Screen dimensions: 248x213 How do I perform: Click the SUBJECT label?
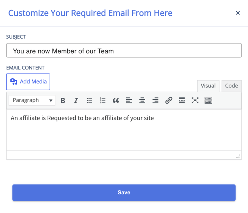click(x=16, y=37)
